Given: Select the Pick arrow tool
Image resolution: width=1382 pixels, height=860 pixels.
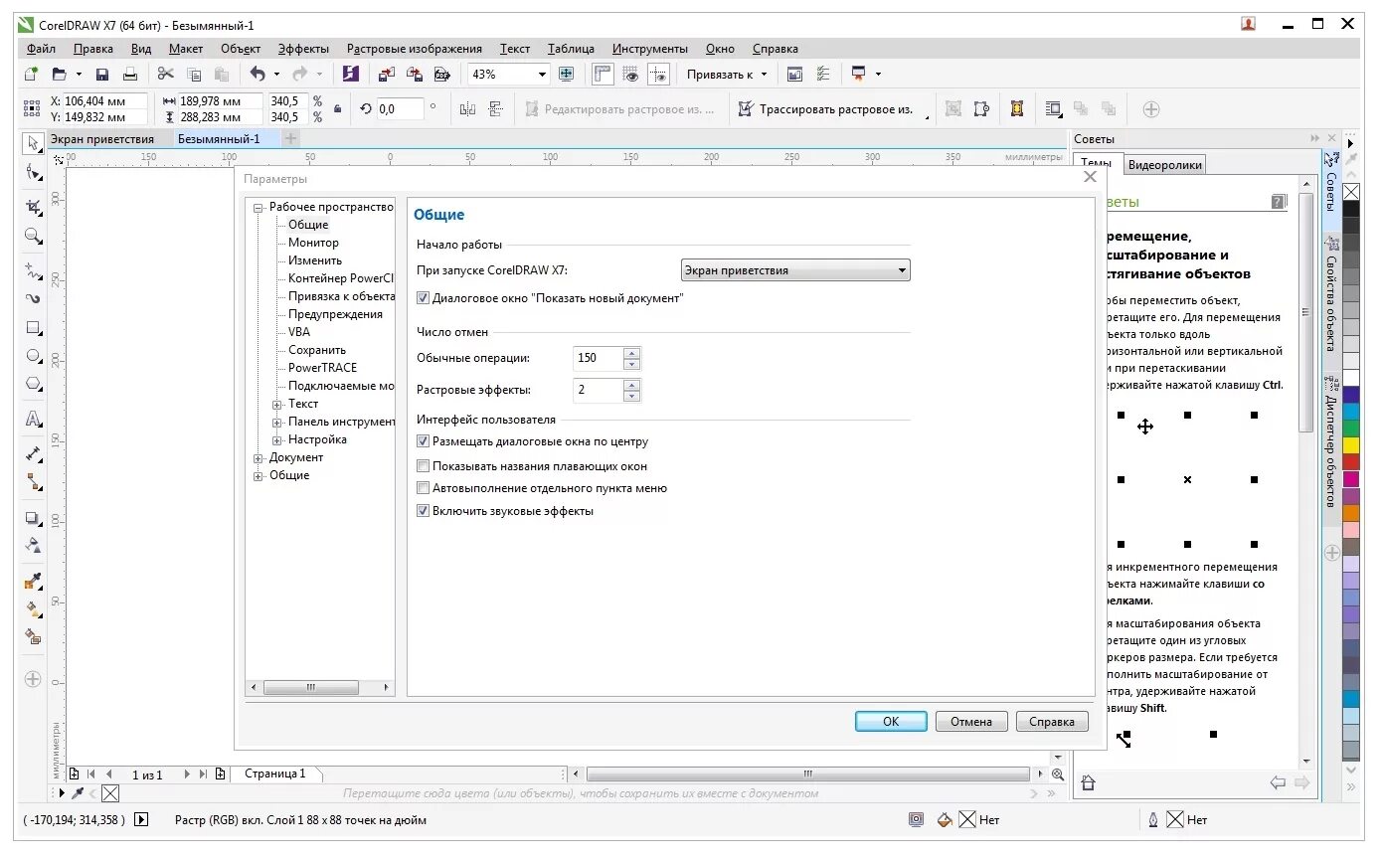Looking at the screenshot, I should pos(33,142).
